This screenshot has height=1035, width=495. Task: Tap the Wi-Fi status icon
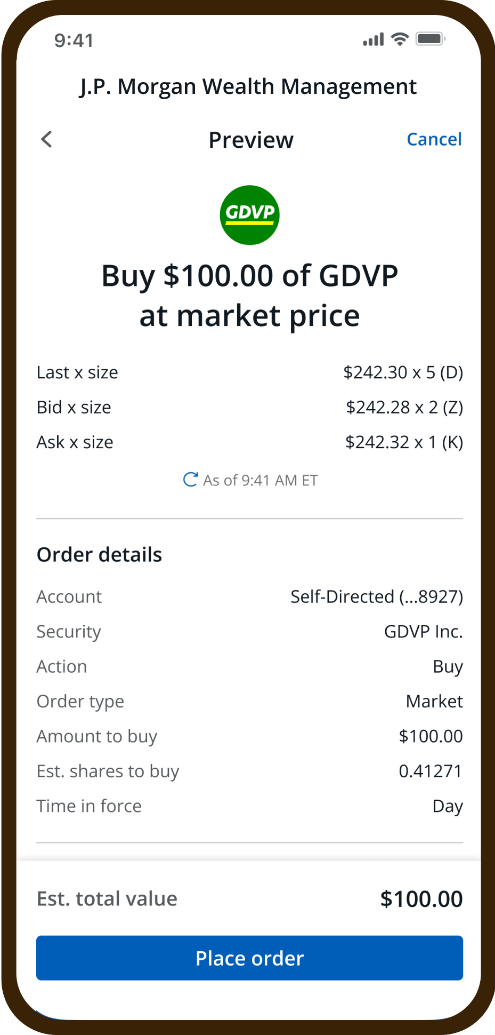pos(400,39)
